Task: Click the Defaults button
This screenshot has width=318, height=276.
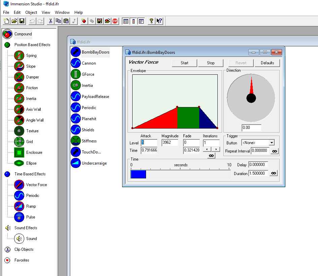Action: pyautogui.click(x=267, y=63)
